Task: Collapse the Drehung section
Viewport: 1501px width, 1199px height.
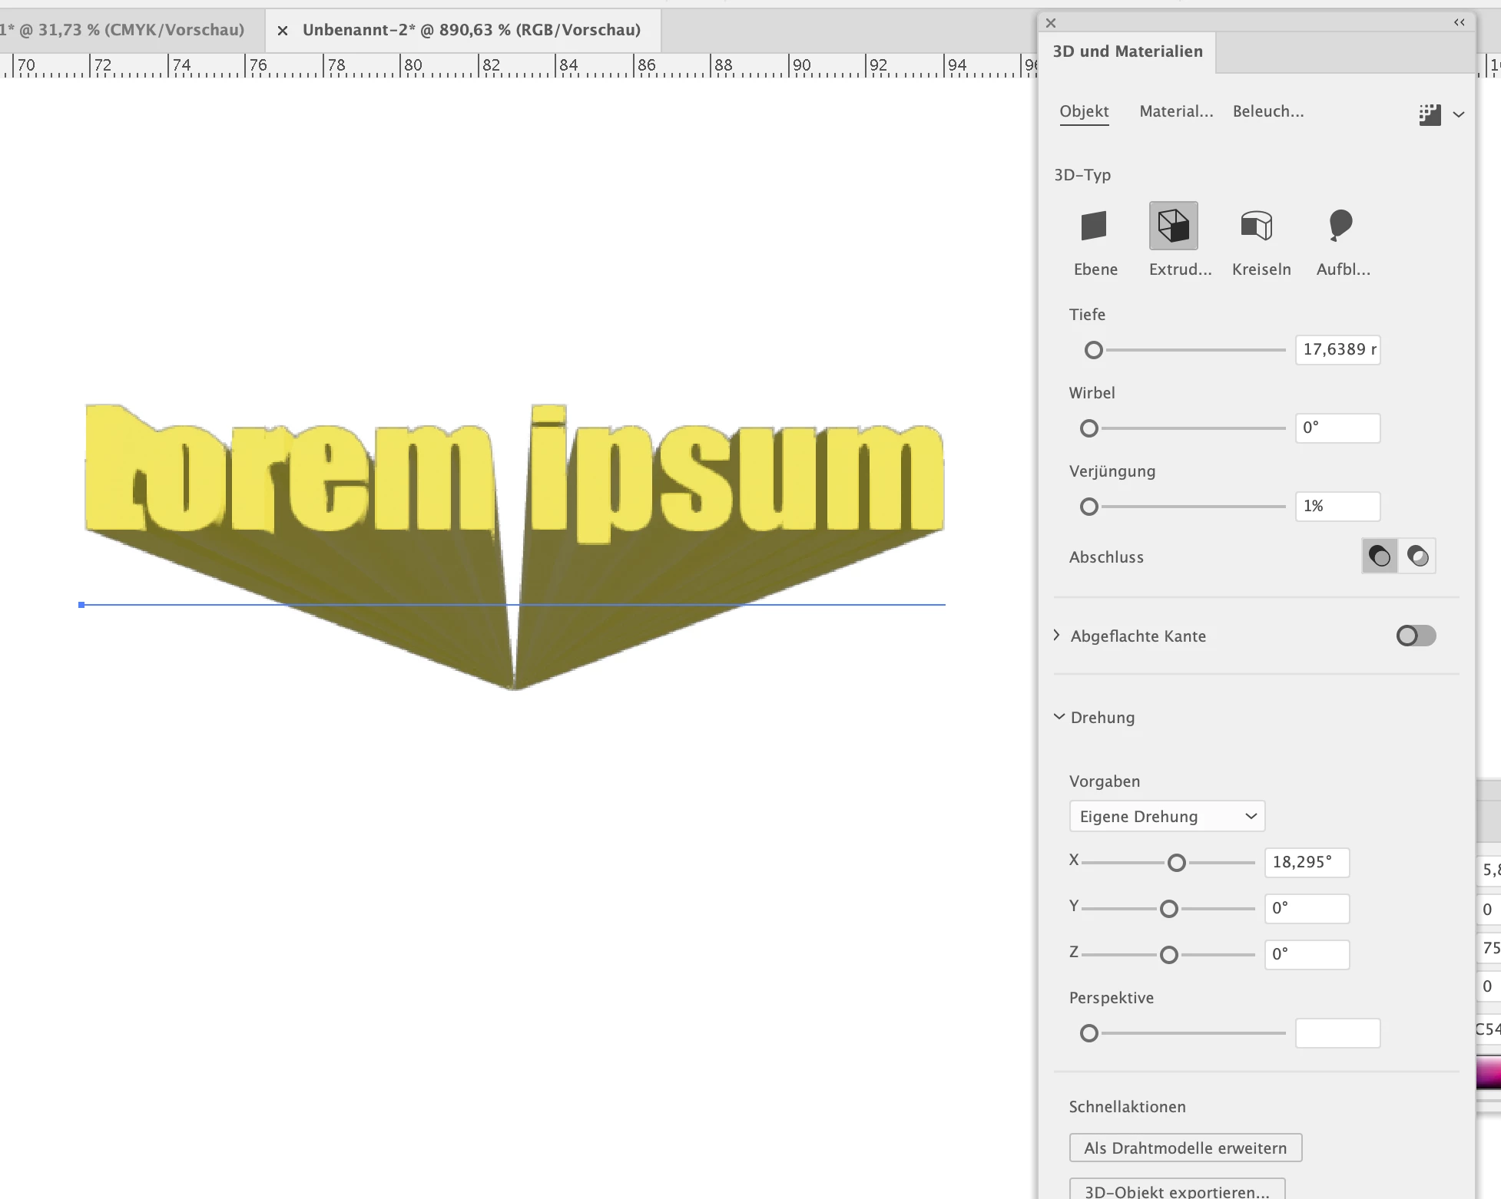Action: click(x=1059, y=717)
